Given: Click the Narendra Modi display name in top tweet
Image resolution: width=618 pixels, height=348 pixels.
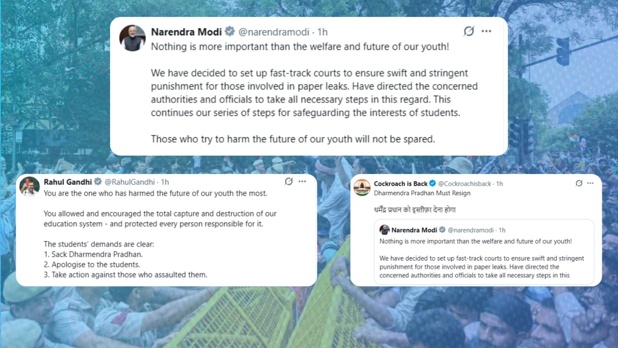Looking at the screenshot, I should 186,32.
